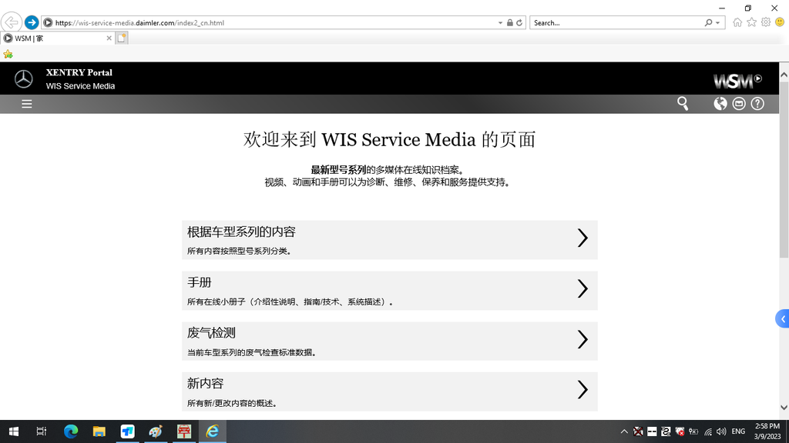
Task: Open 根据车型系列的内容 section
Action: coord(389,239)
